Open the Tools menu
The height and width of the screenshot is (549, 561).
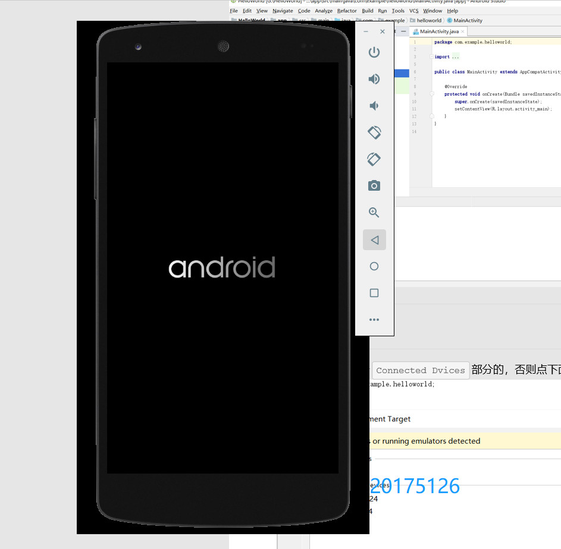click(398, 11)
